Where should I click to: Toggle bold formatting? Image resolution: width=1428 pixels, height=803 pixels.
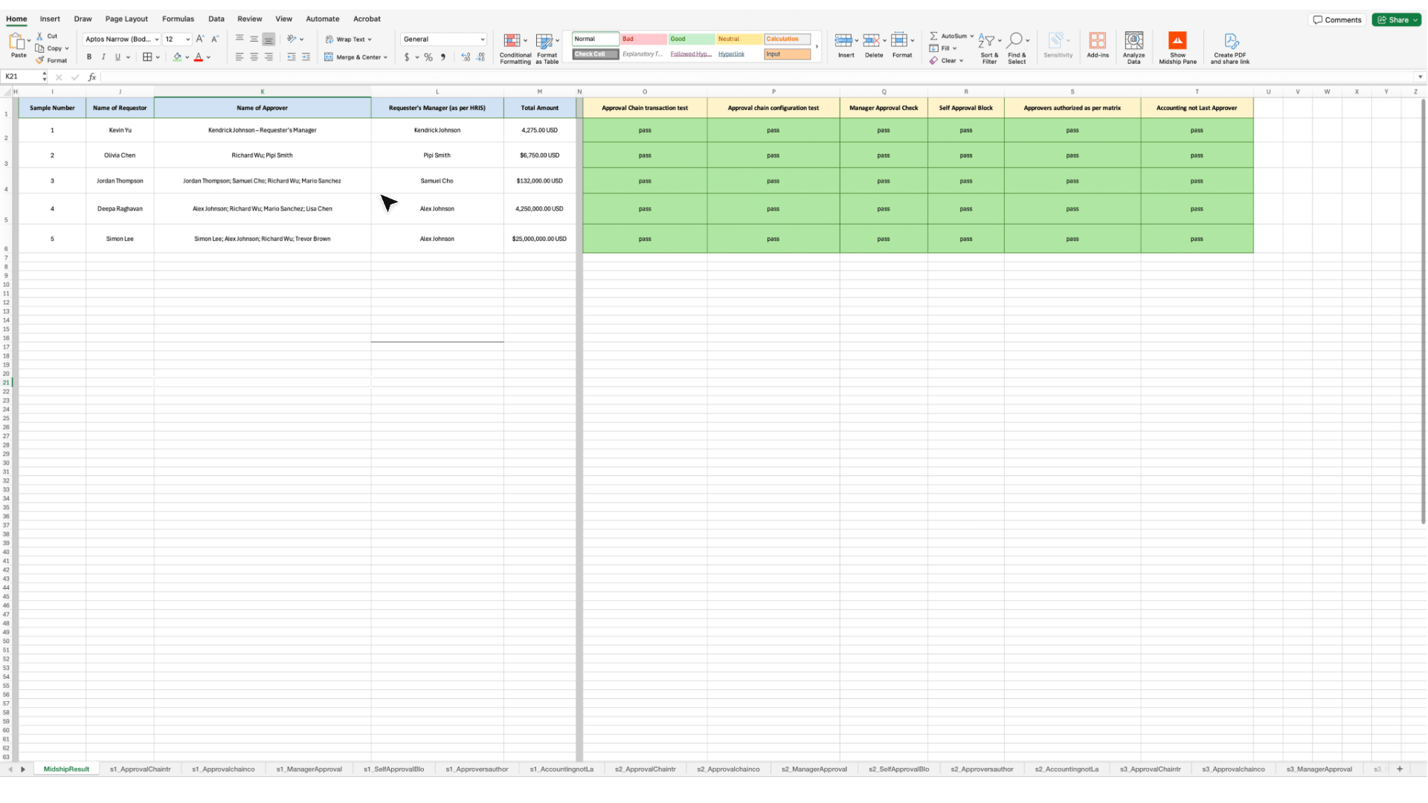tap(89, 57)
